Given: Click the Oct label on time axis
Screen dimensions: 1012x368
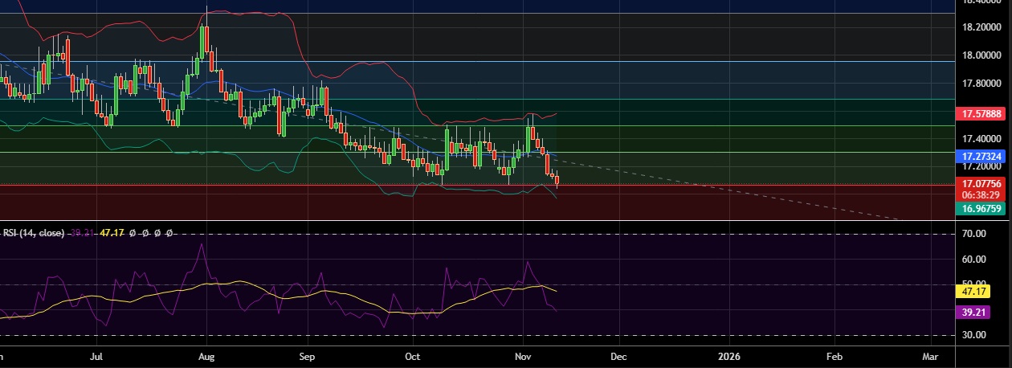Looking at the screenshot, I should pos(412,355).
